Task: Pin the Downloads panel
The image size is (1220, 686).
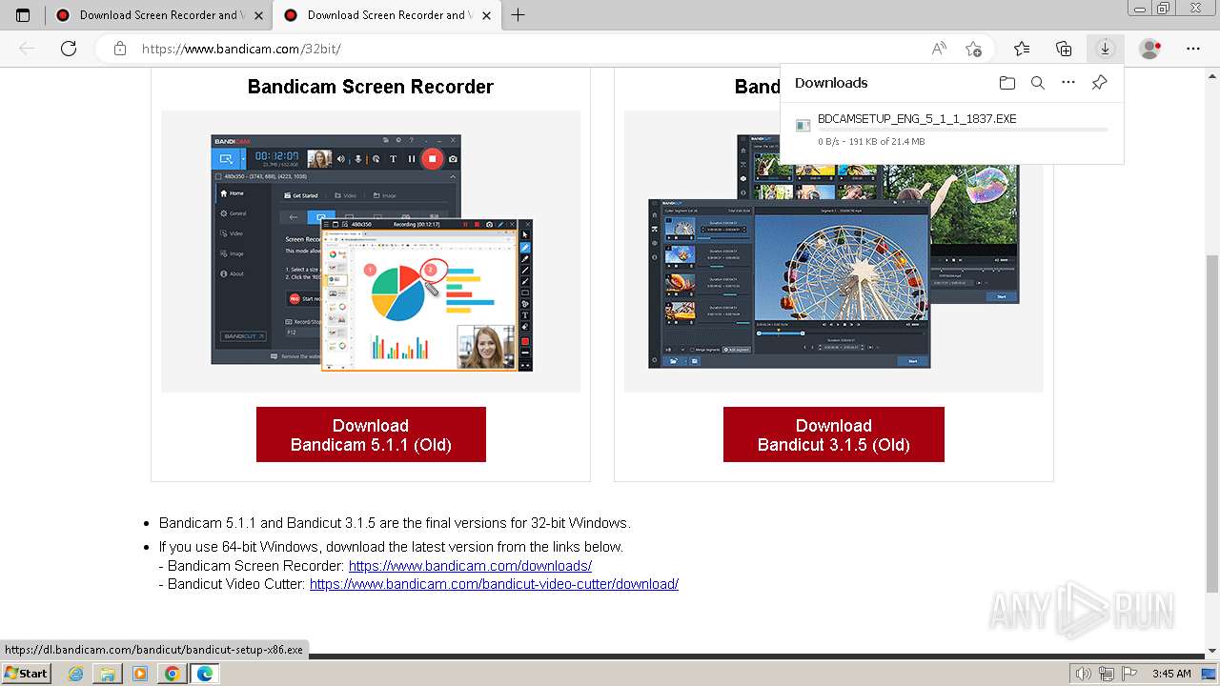Action: [x=1099, y=83]
